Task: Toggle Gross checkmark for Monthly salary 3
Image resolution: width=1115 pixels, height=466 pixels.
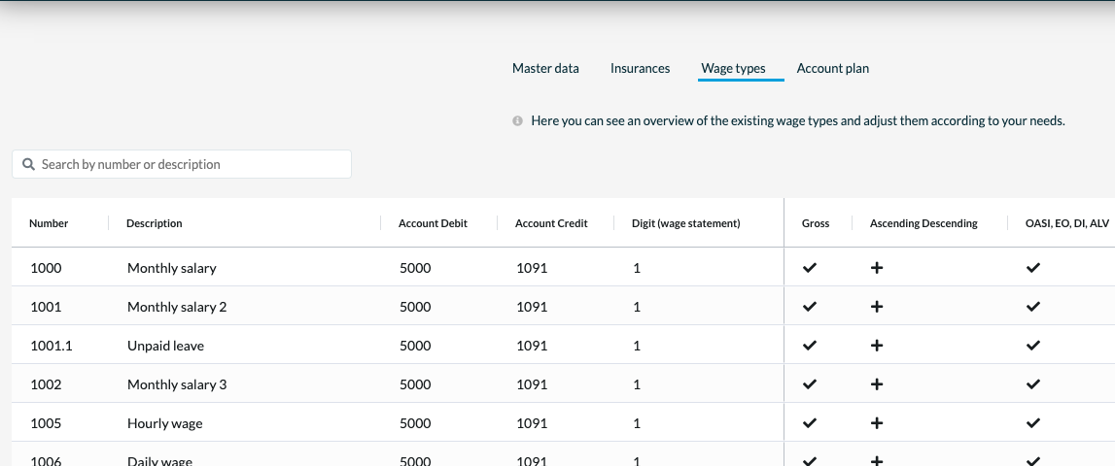Action: 809,384
